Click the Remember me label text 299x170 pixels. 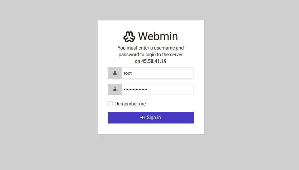[x=130, y=104]
